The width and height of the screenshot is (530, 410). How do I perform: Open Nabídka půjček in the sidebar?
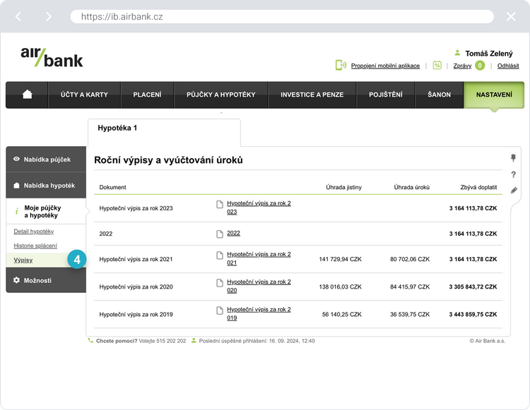(47, 159)
